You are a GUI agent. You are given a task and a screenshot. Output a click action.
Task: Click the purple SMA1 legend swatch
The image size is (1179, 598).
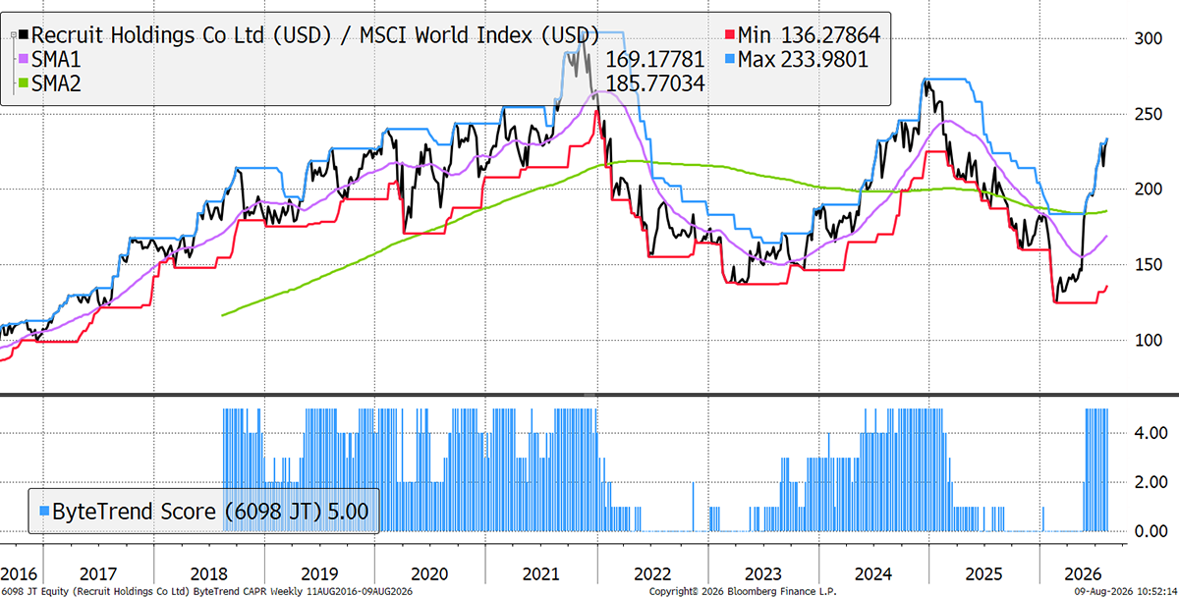(25, 61)
